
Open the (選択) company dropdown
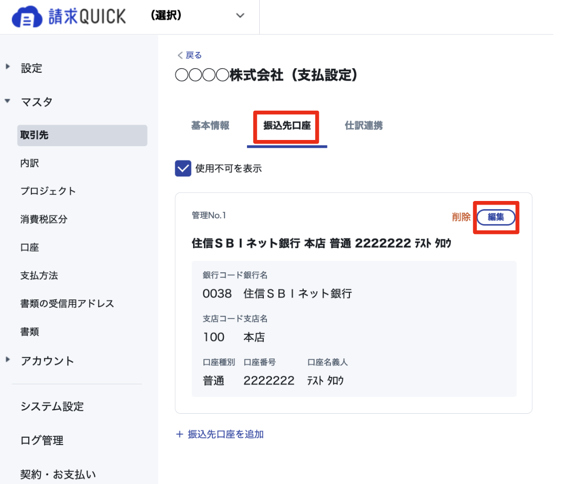[x=197, y=15]
